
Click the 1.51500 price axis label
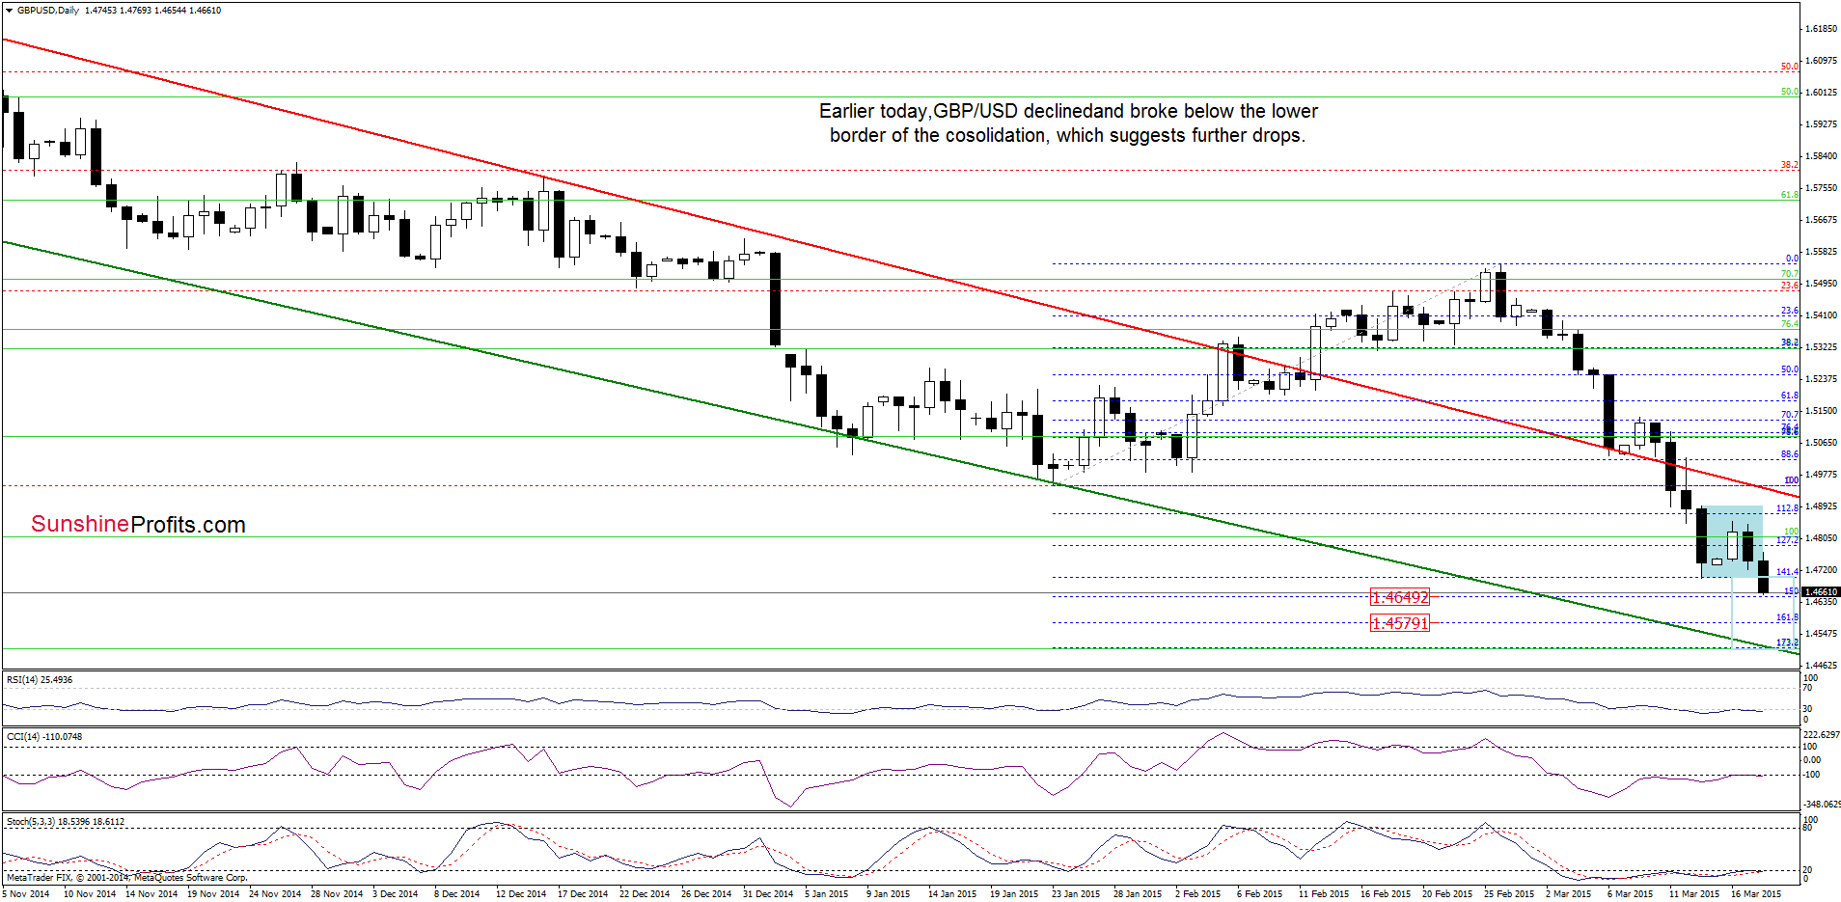[x=1821, y=411]
